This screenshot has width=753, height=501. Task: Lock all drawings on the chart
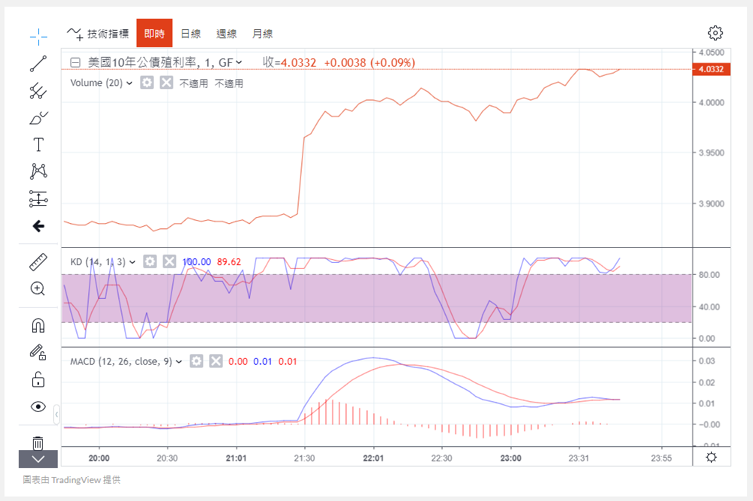click(38, 379)
